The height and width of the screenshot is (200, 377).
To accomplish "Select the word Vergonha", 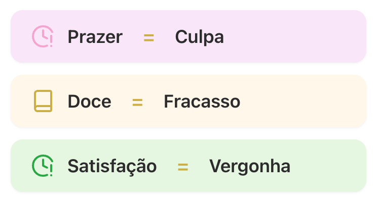I will point(250,167).
